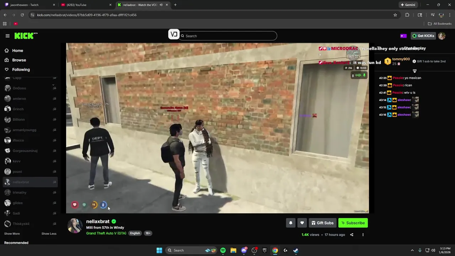The height and width of the screenshot is (256, 455).
Task: Click the purple wallet icon in header
Action: pos(403,36)
